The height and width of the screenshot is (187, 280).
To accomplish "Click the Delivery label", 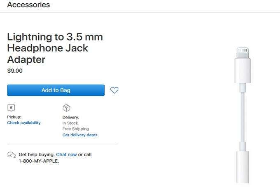I will pos(70,117).
